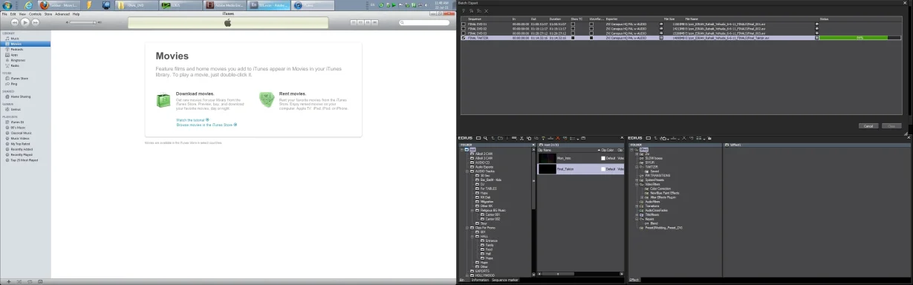Toggle Show TC for FINAL DVD 01
913x285 pixels.
coord(573,24)
